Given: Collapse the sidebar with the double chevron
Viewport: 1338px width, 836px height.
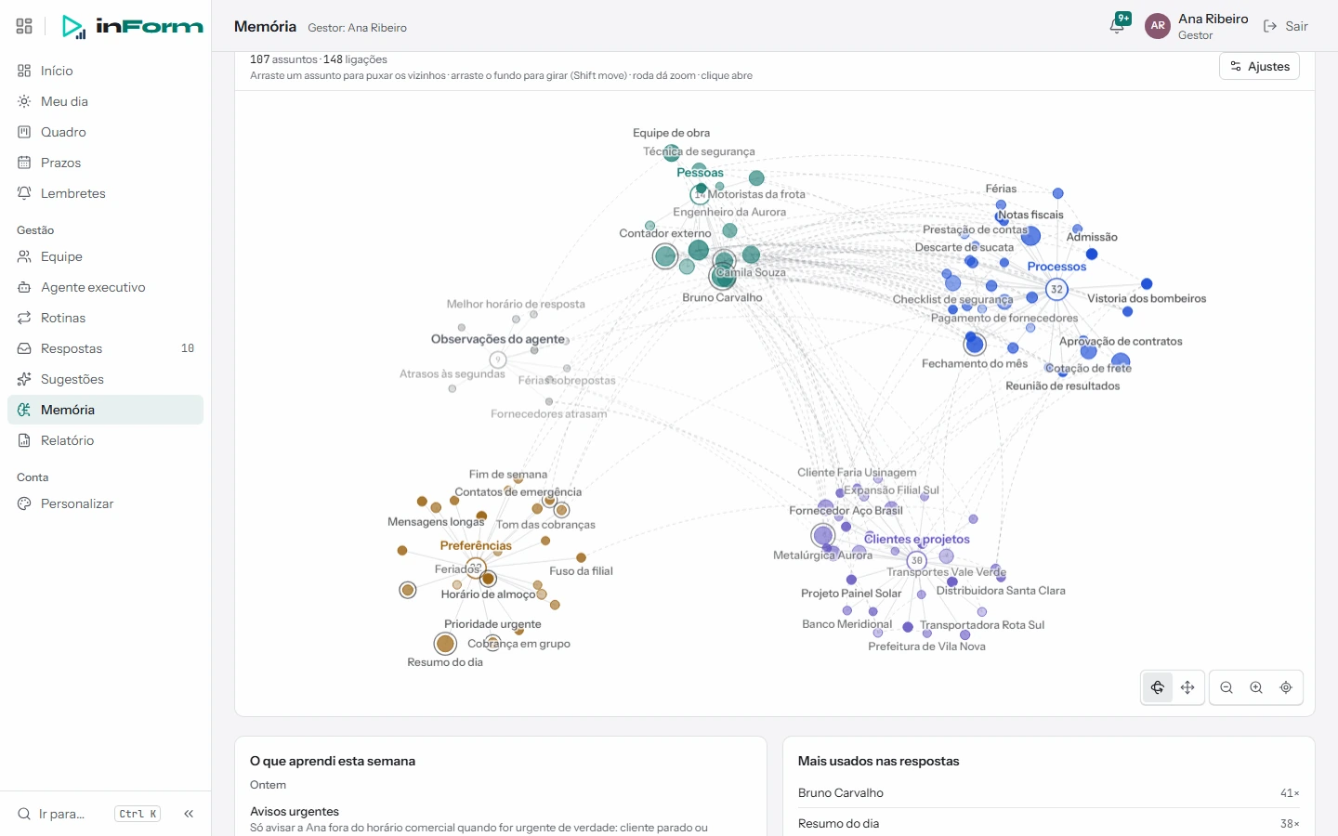Looking at the screenshot, I should click(x=189, y=814).
